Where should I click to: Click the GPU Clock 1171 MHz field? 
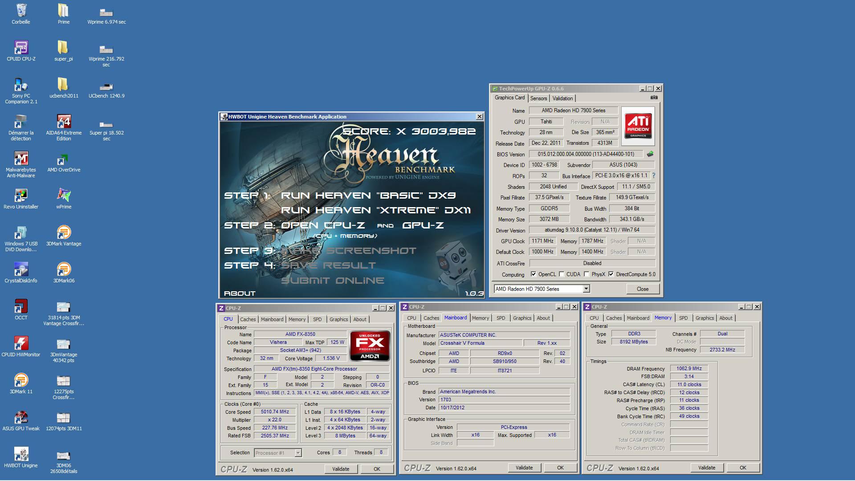point(543,241)
